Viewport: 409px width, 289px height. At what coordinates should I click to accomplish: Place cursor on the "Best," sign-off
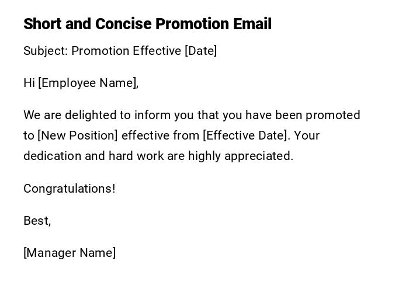37,221
